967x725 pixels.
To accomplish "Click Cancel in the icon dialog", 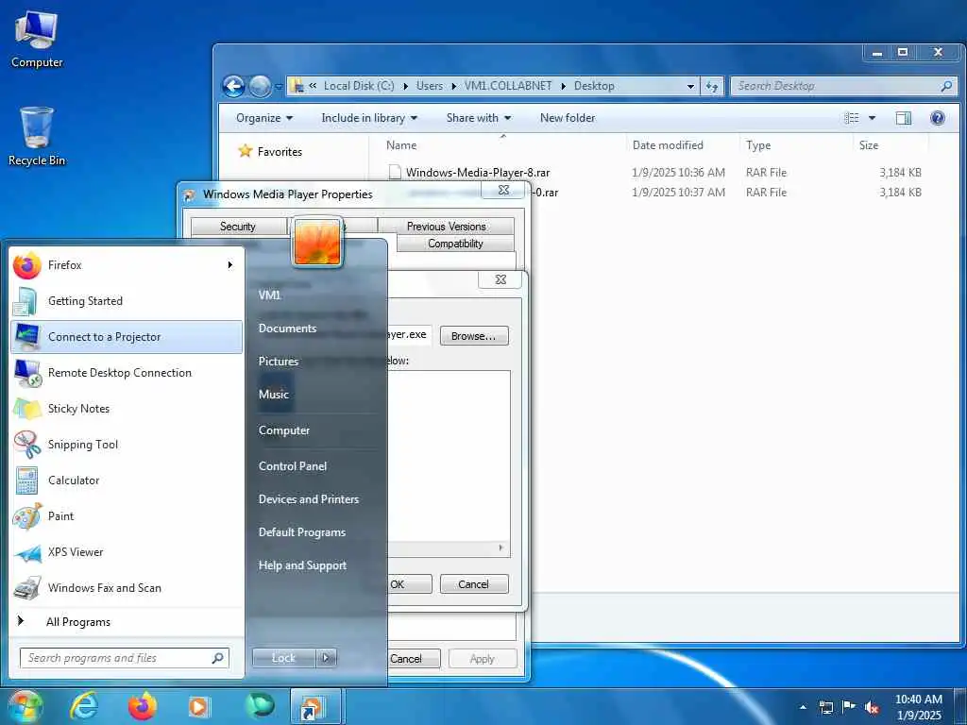I will click(474, 583).
